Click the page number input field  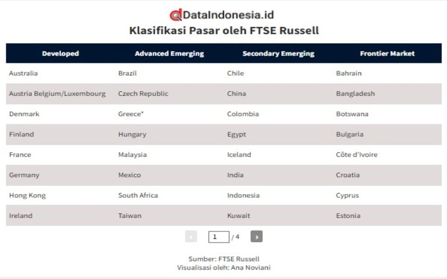point(218,237)
